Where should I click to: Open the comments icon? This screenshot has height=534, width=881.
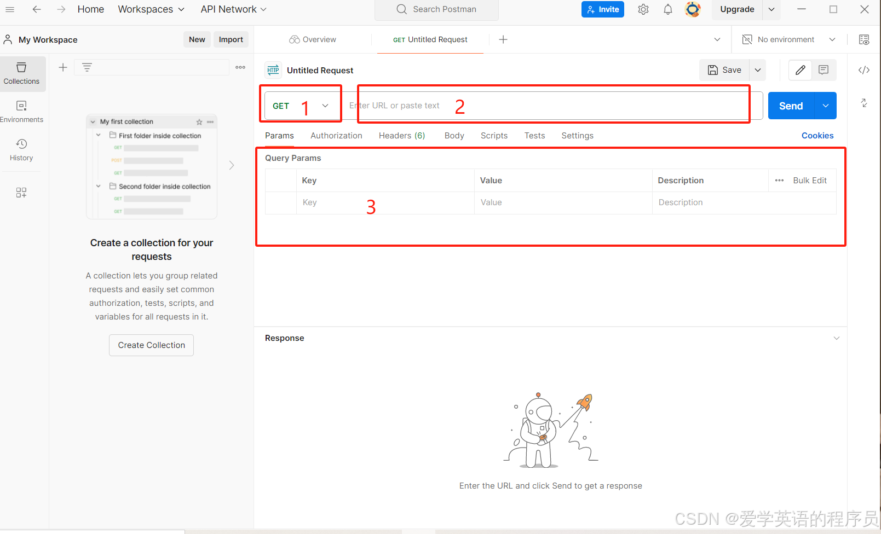click(x=824, y=70)
